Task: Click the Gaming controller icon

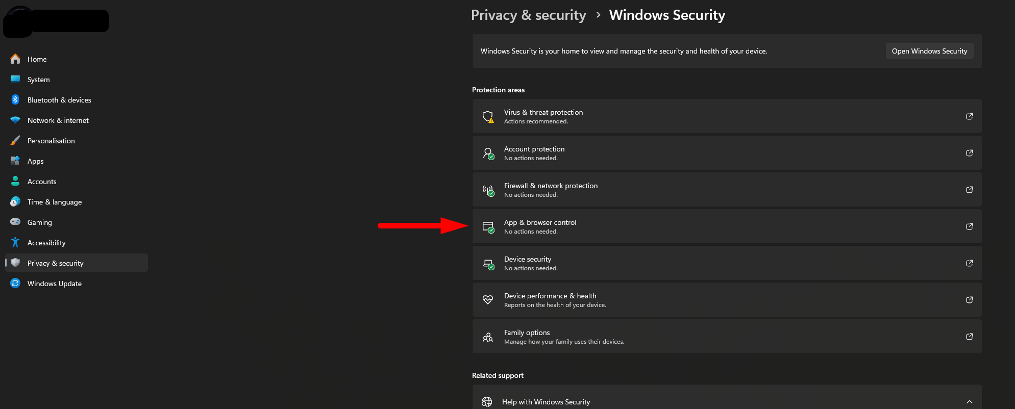Action: point(15,222)
